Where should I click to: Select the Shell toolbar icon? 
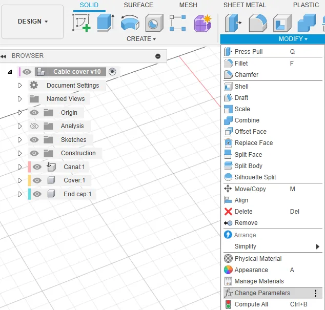[282, 23]
